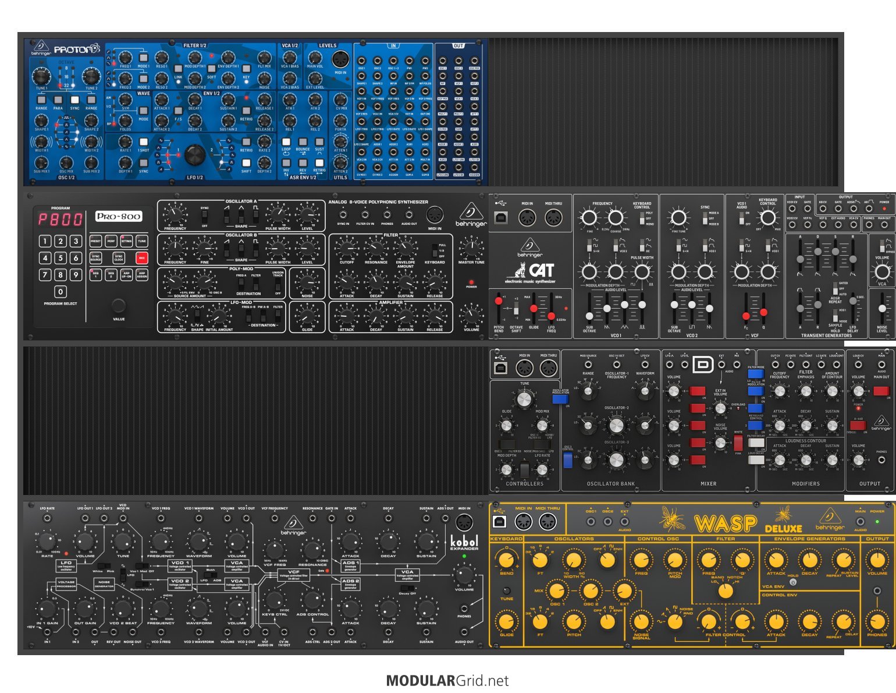Click the Model D PHONES jack
This screenshot has width=896, height=693.
(881, 460)
